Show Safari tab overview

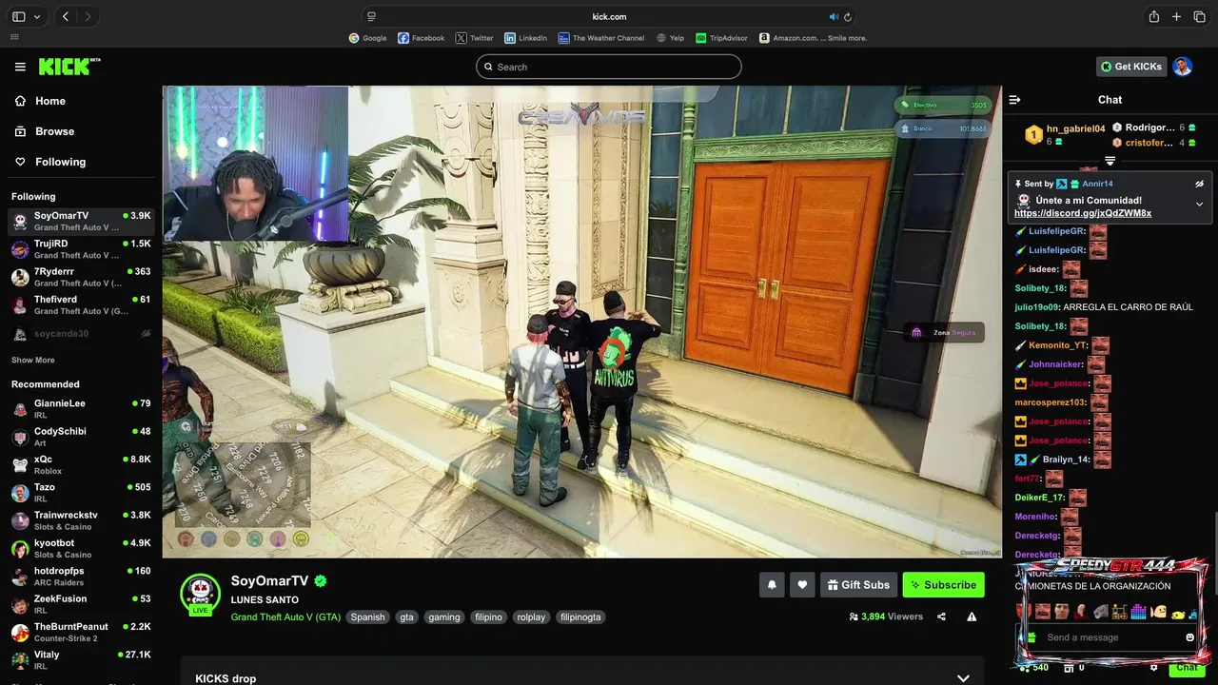click(1199, 16)
